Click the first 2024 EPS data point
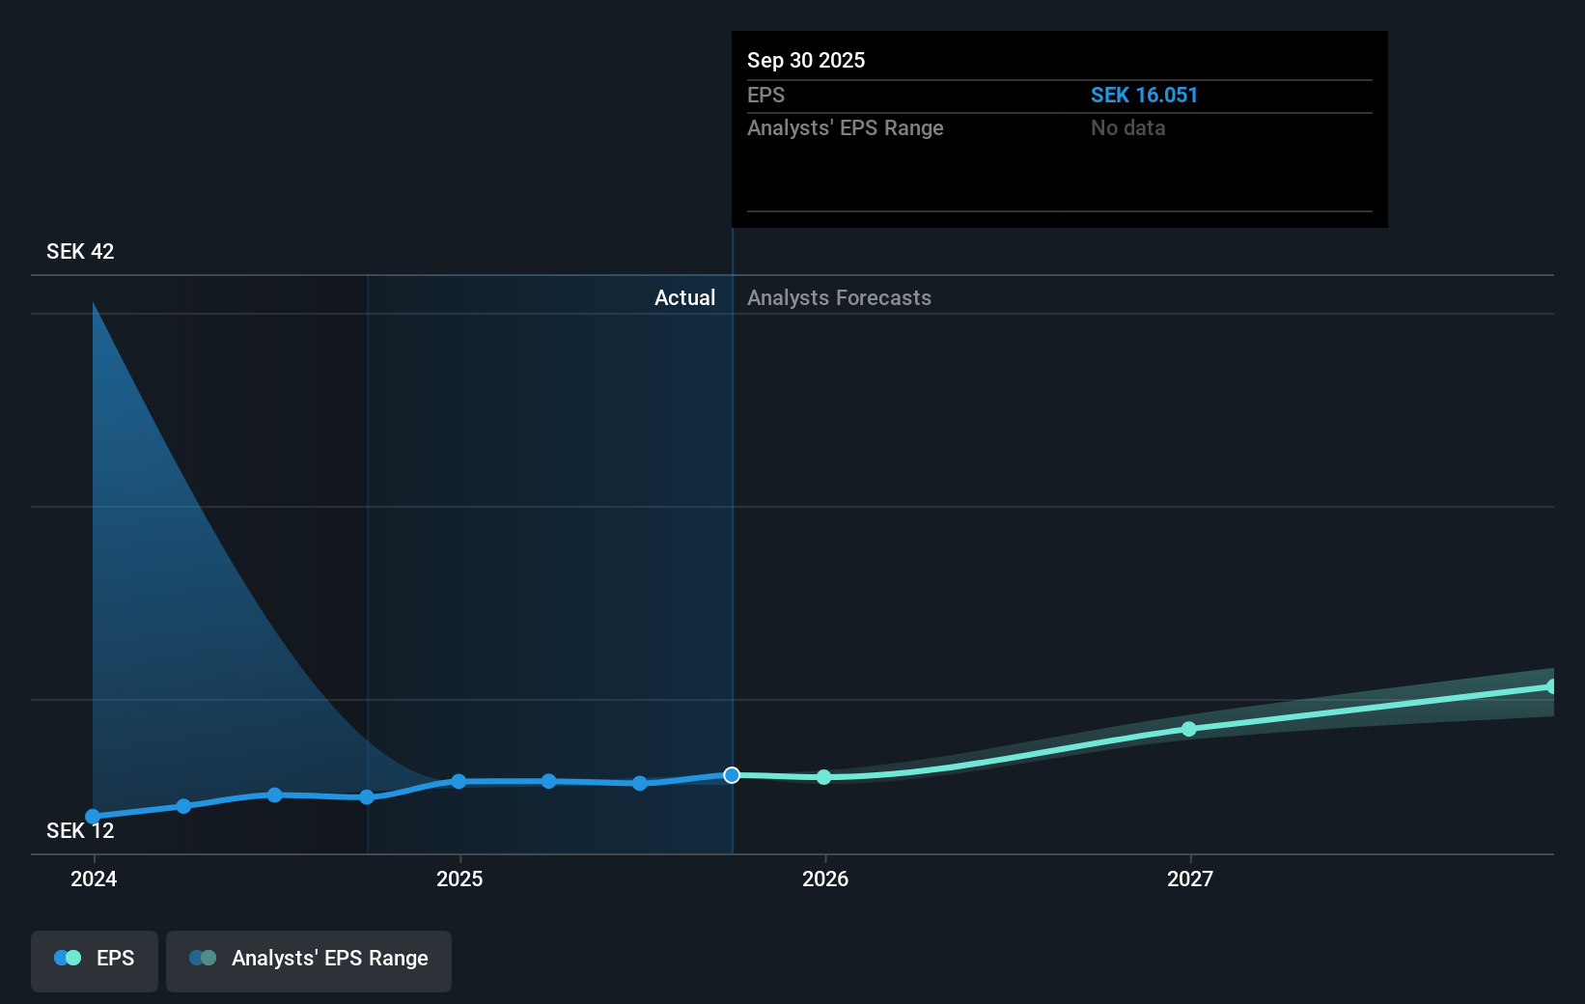 tap(92, 816)
